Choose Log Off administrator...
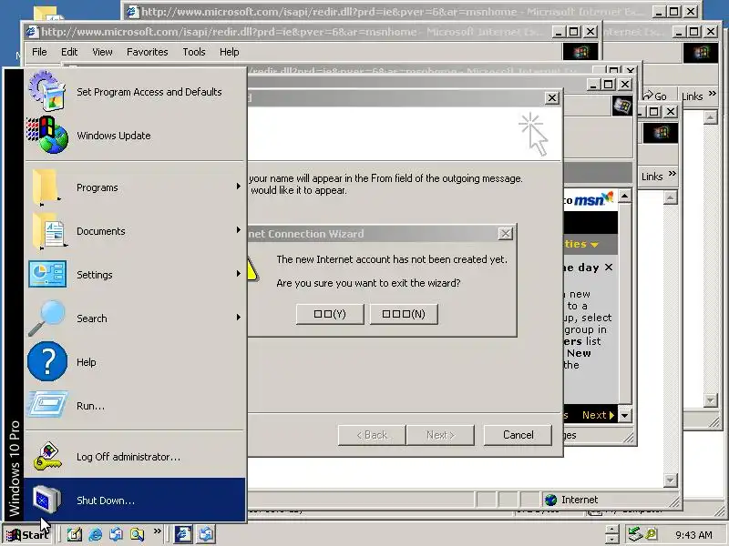 [x=135, y=457]
